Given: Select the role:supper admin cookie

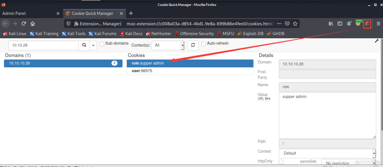Looking at the screenshot, I should pyautogui.click(x=190, y=63).
